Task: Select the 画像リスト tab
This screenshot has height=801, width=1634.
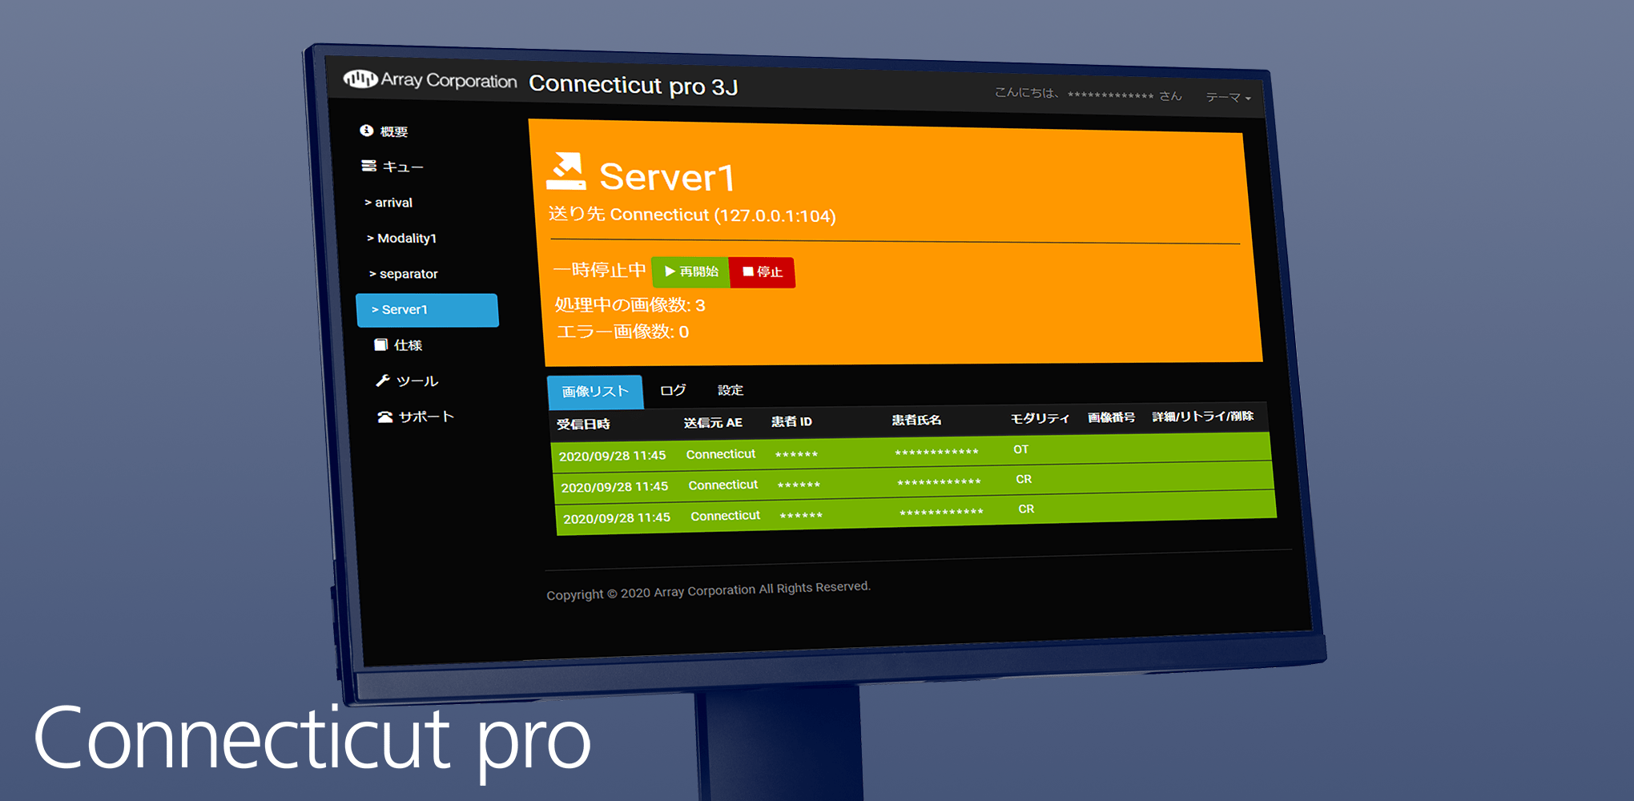Action: 594,392
